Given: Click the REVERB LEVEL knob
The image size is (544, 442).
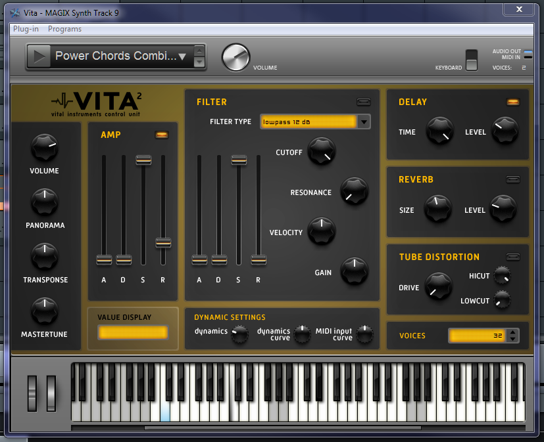Looking at the screenshot, I should click(x=503, y=209).
